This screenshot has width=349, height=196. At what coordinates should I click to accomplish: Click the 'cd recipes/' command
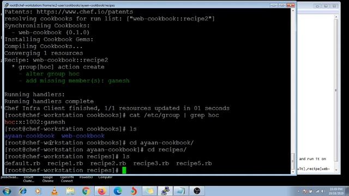[x=167, y=150]
